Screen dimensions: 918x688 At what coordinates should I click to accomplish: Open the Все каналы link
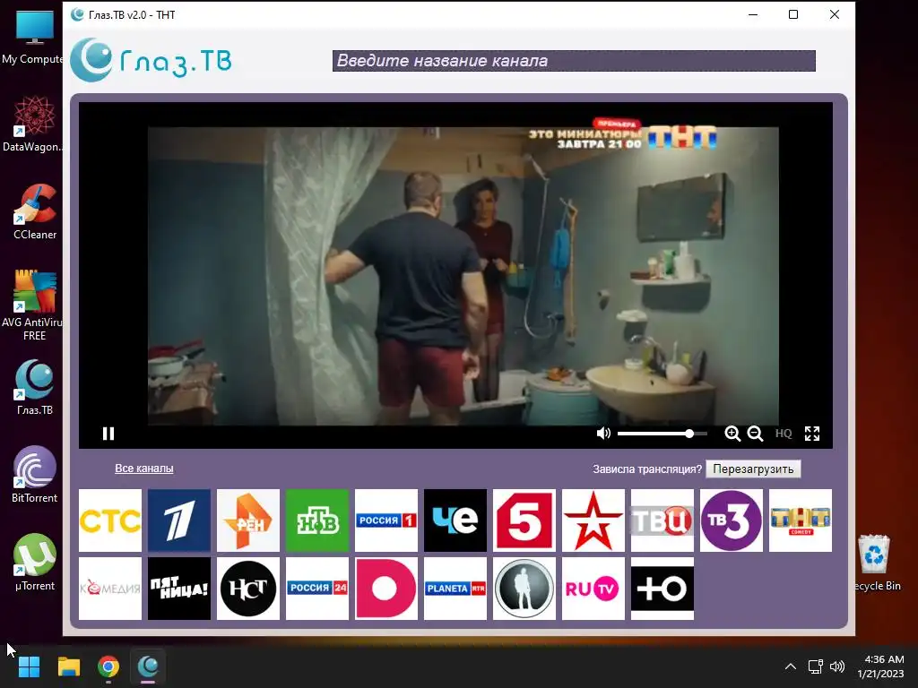[144, 468]
